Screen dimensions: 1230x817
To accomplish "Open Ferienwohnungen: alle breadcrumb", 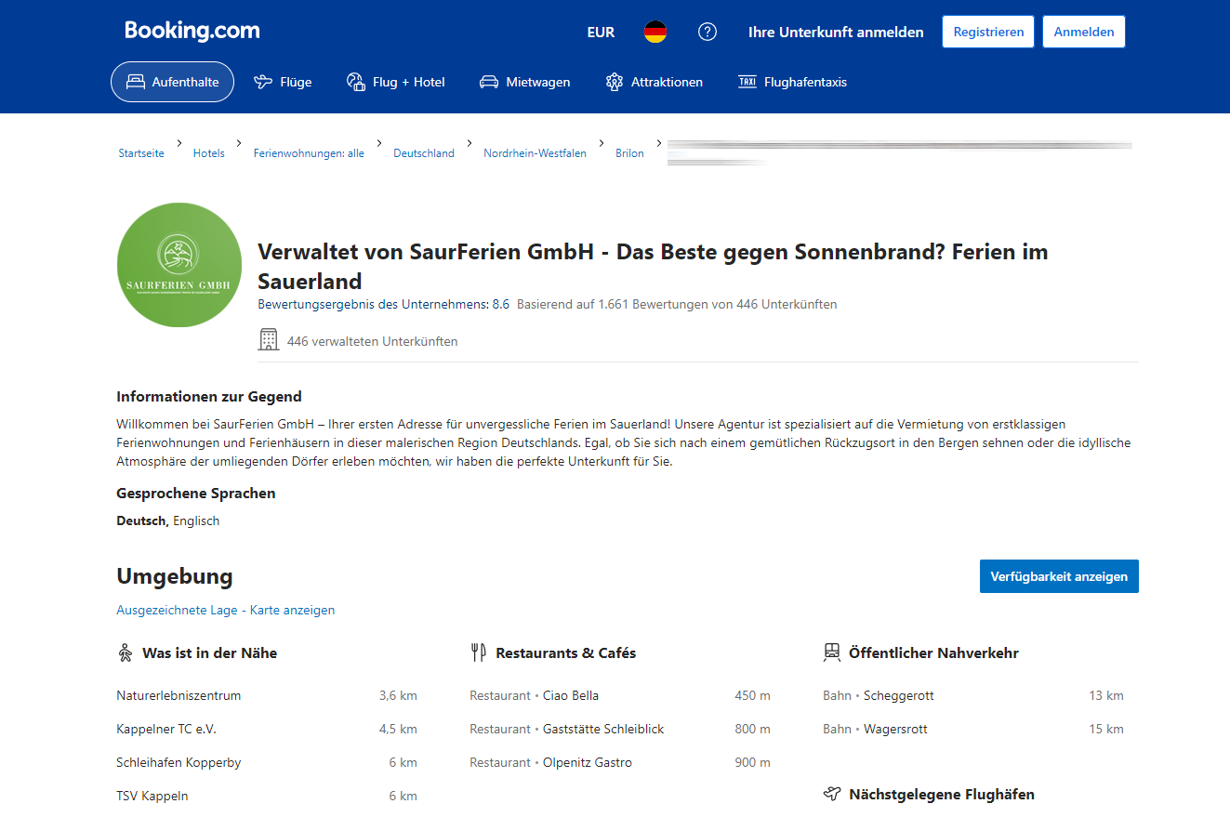I will click(309, 153).
